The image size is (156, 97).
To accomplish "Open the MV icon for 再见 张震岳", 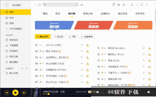I will tap(60, 51).
